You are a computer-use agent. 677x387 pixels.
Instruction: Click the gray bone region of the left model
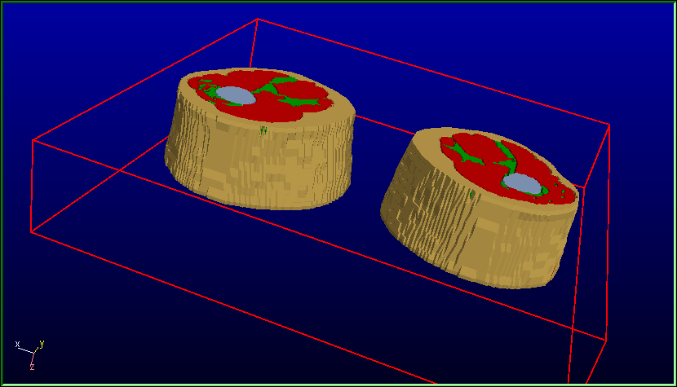point(236,95)
